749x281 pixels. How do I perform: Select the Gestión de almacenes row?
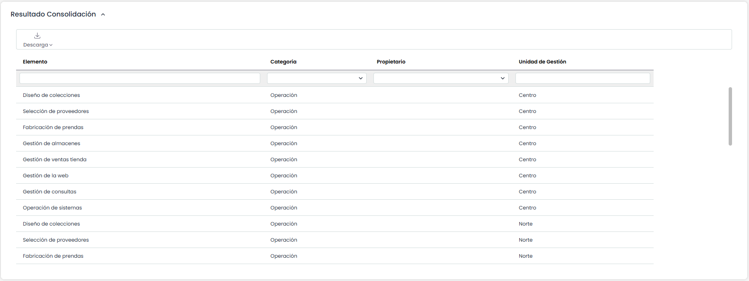coord(52,143)
